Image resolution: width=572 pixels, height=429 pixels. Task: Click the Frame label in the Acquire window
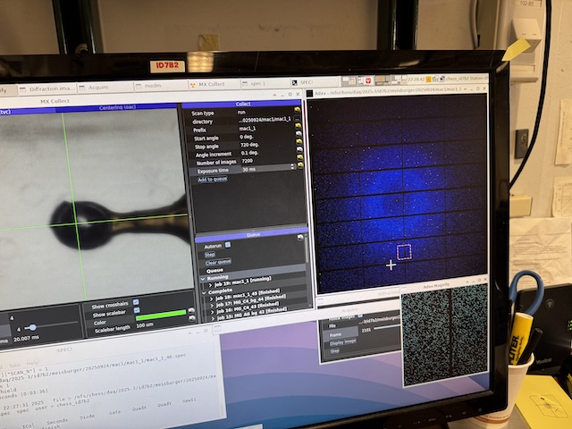[x=335, y=334]
